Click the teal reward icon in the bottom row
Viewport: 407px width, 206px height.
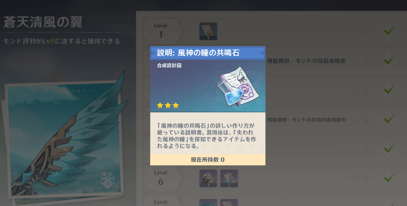pyautogui.click(x=208, y=202)
